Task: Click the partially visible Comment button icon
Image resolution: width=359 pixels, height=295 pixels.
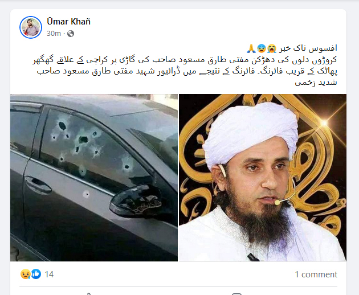Action: pos(236,294)
